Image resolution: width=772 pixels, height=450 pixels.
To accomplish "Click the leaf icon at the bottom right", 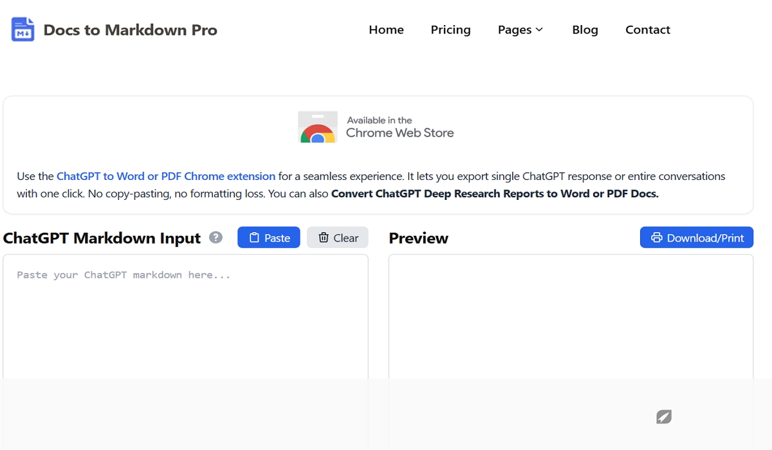I will [x=664, y=417].
